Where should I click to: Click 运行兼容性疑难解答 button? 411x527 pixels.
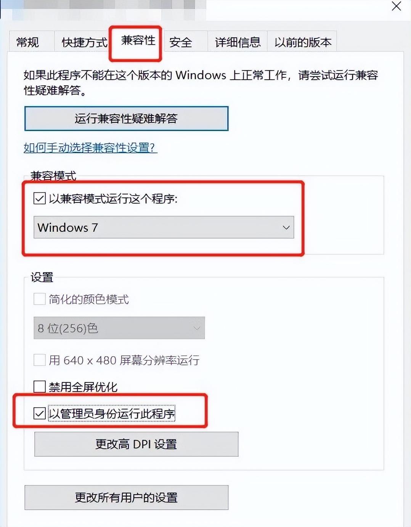[x=126, y=119]
